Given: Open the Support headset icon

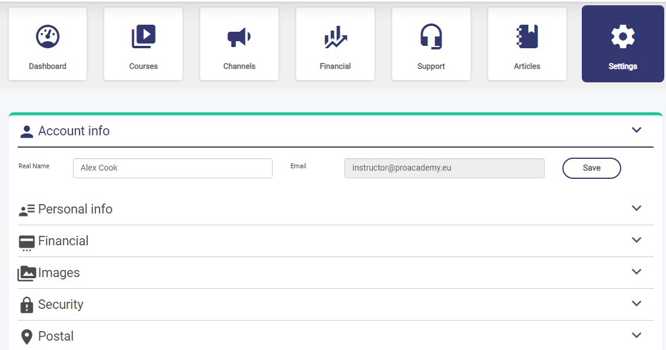Looking at the screenshot, I should tap(431, 37).
